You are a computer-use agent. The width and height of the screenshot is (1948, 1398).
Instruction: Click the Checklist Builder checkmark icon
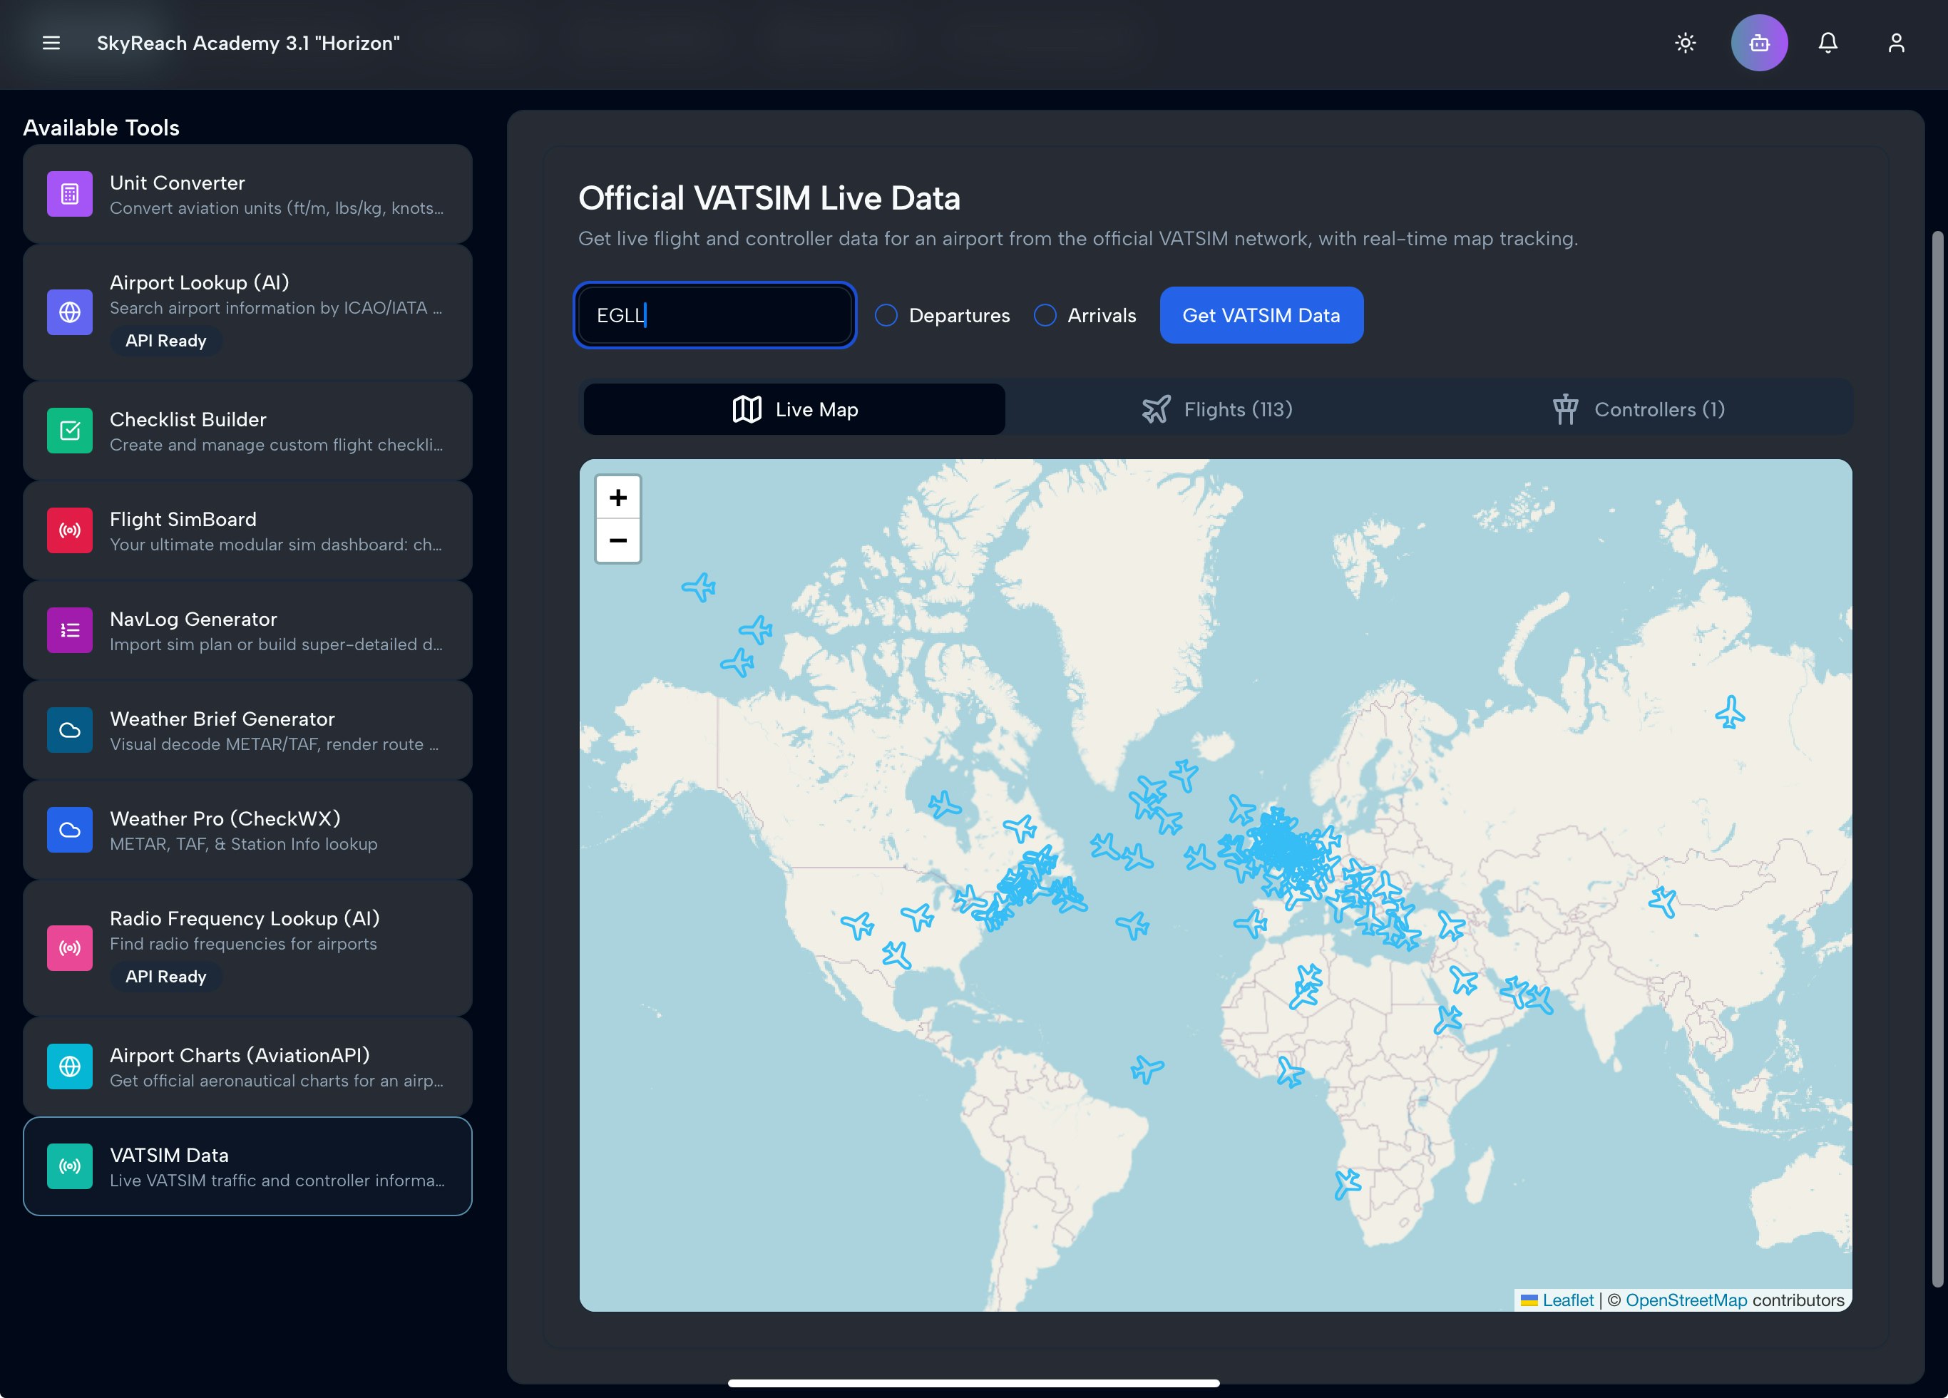70,430
